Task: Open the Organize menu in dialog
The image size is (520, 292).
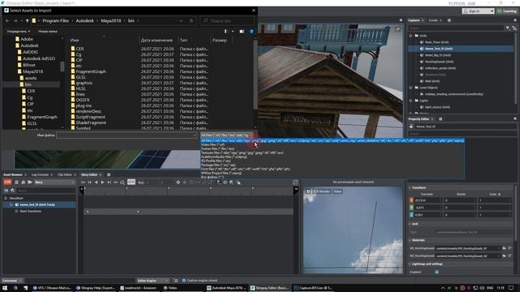Action: [18, 32]
